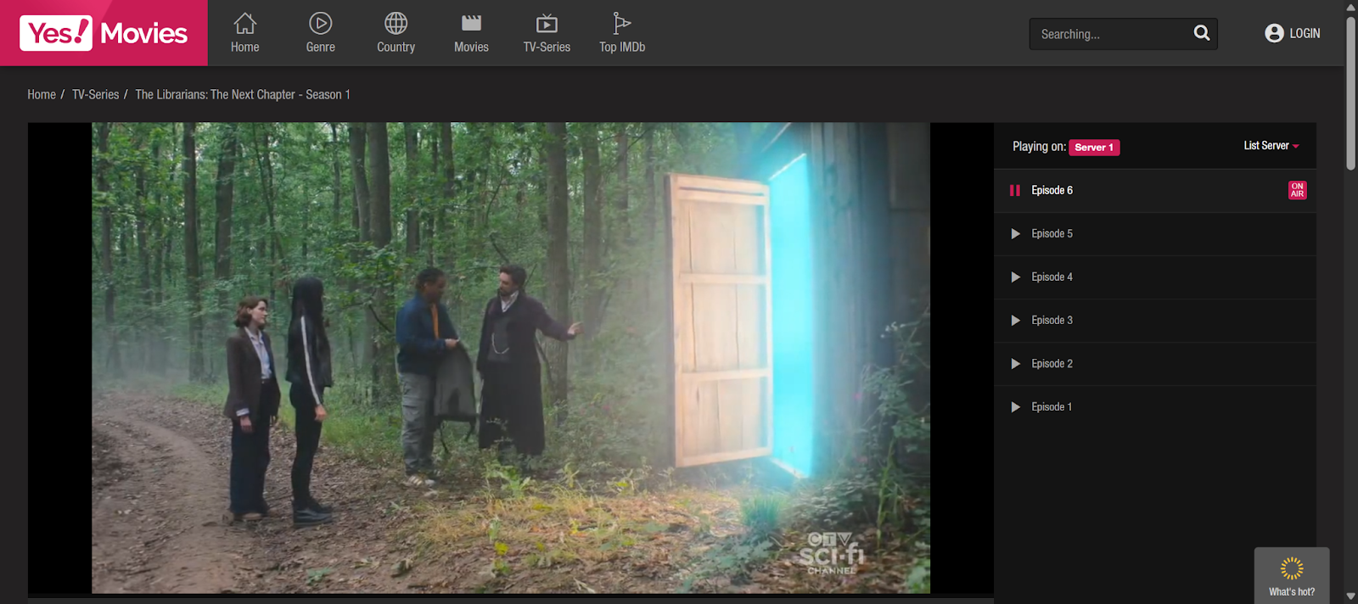Image resolution: width=1358 pixels, height=604 pixels.
Task: Select Episode 6 text label
Action: click(1052, 191)
